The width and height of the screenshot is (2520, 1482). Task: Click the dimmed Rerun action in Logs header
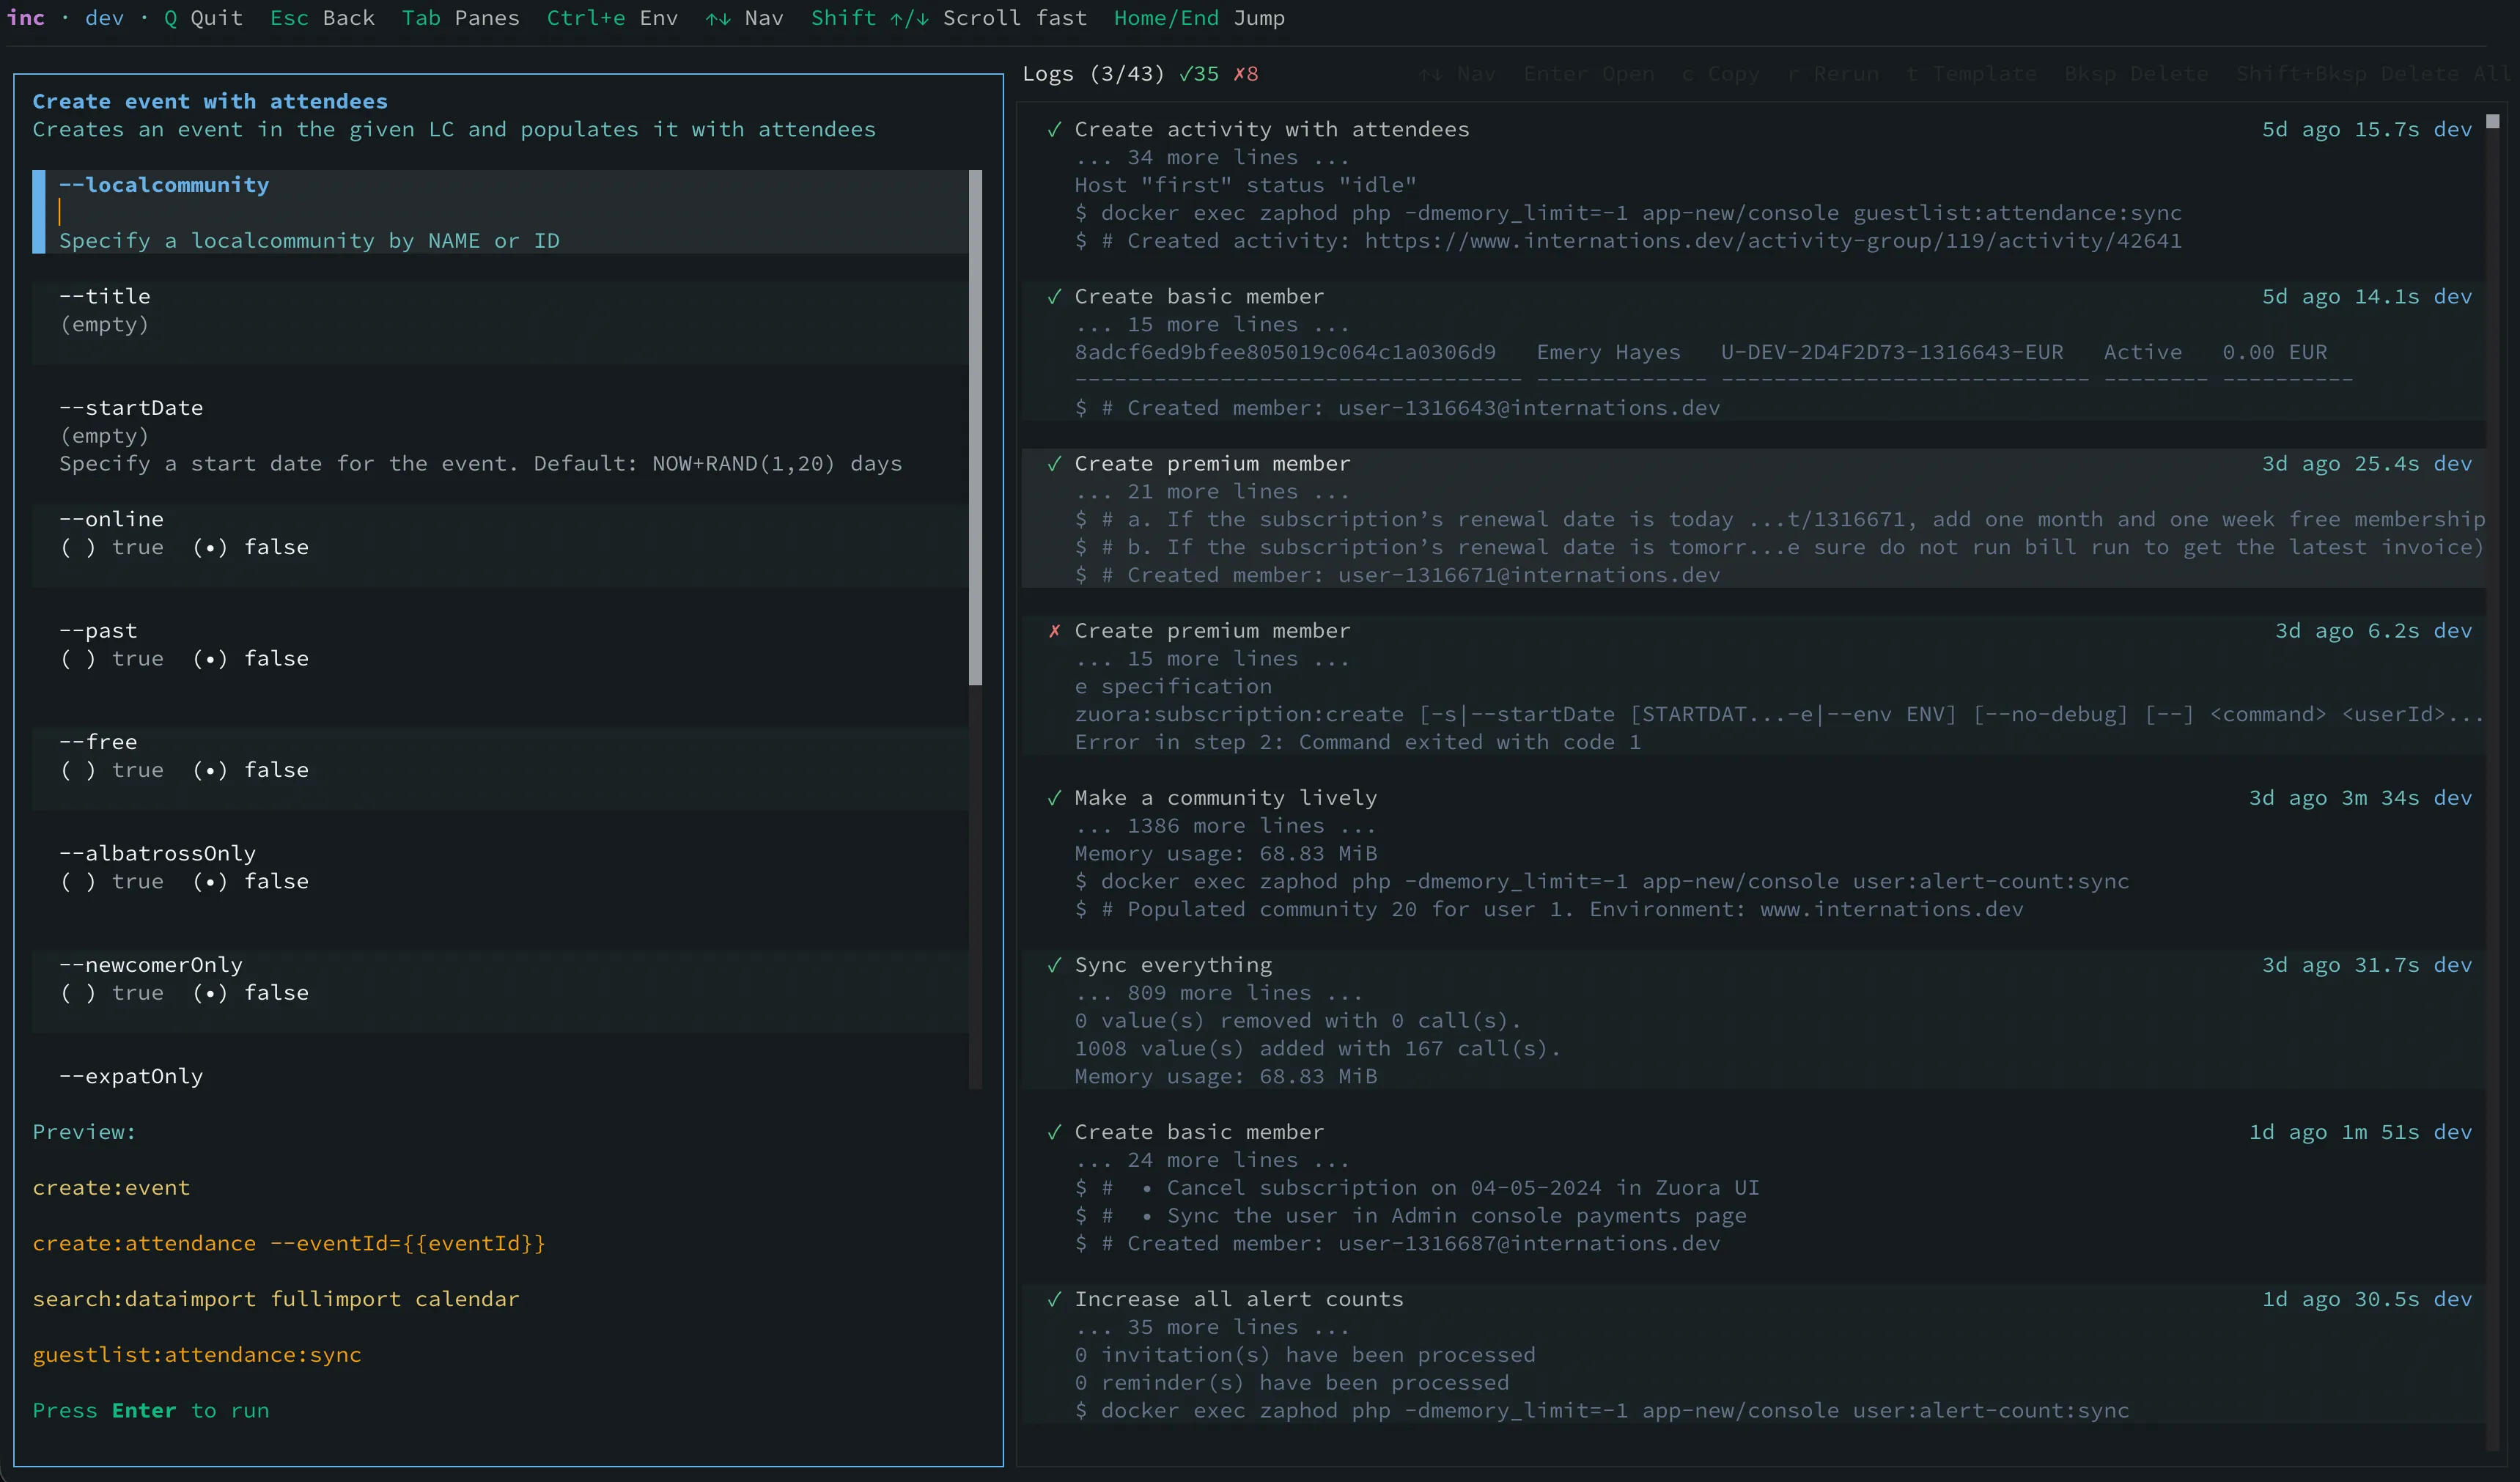pos(1833,74)
